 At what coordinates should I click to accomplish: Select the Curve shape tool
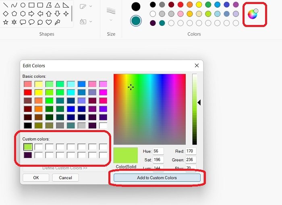[x=14, y=5]
